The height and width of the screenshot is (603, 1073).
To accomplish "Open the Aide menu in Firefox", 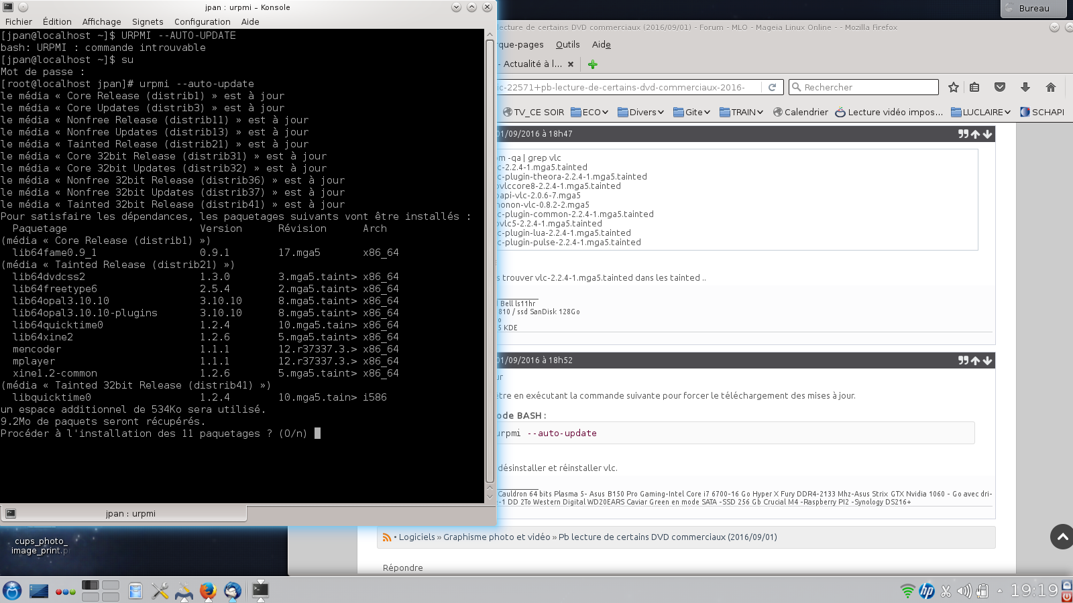I will [x=601, y=44].
